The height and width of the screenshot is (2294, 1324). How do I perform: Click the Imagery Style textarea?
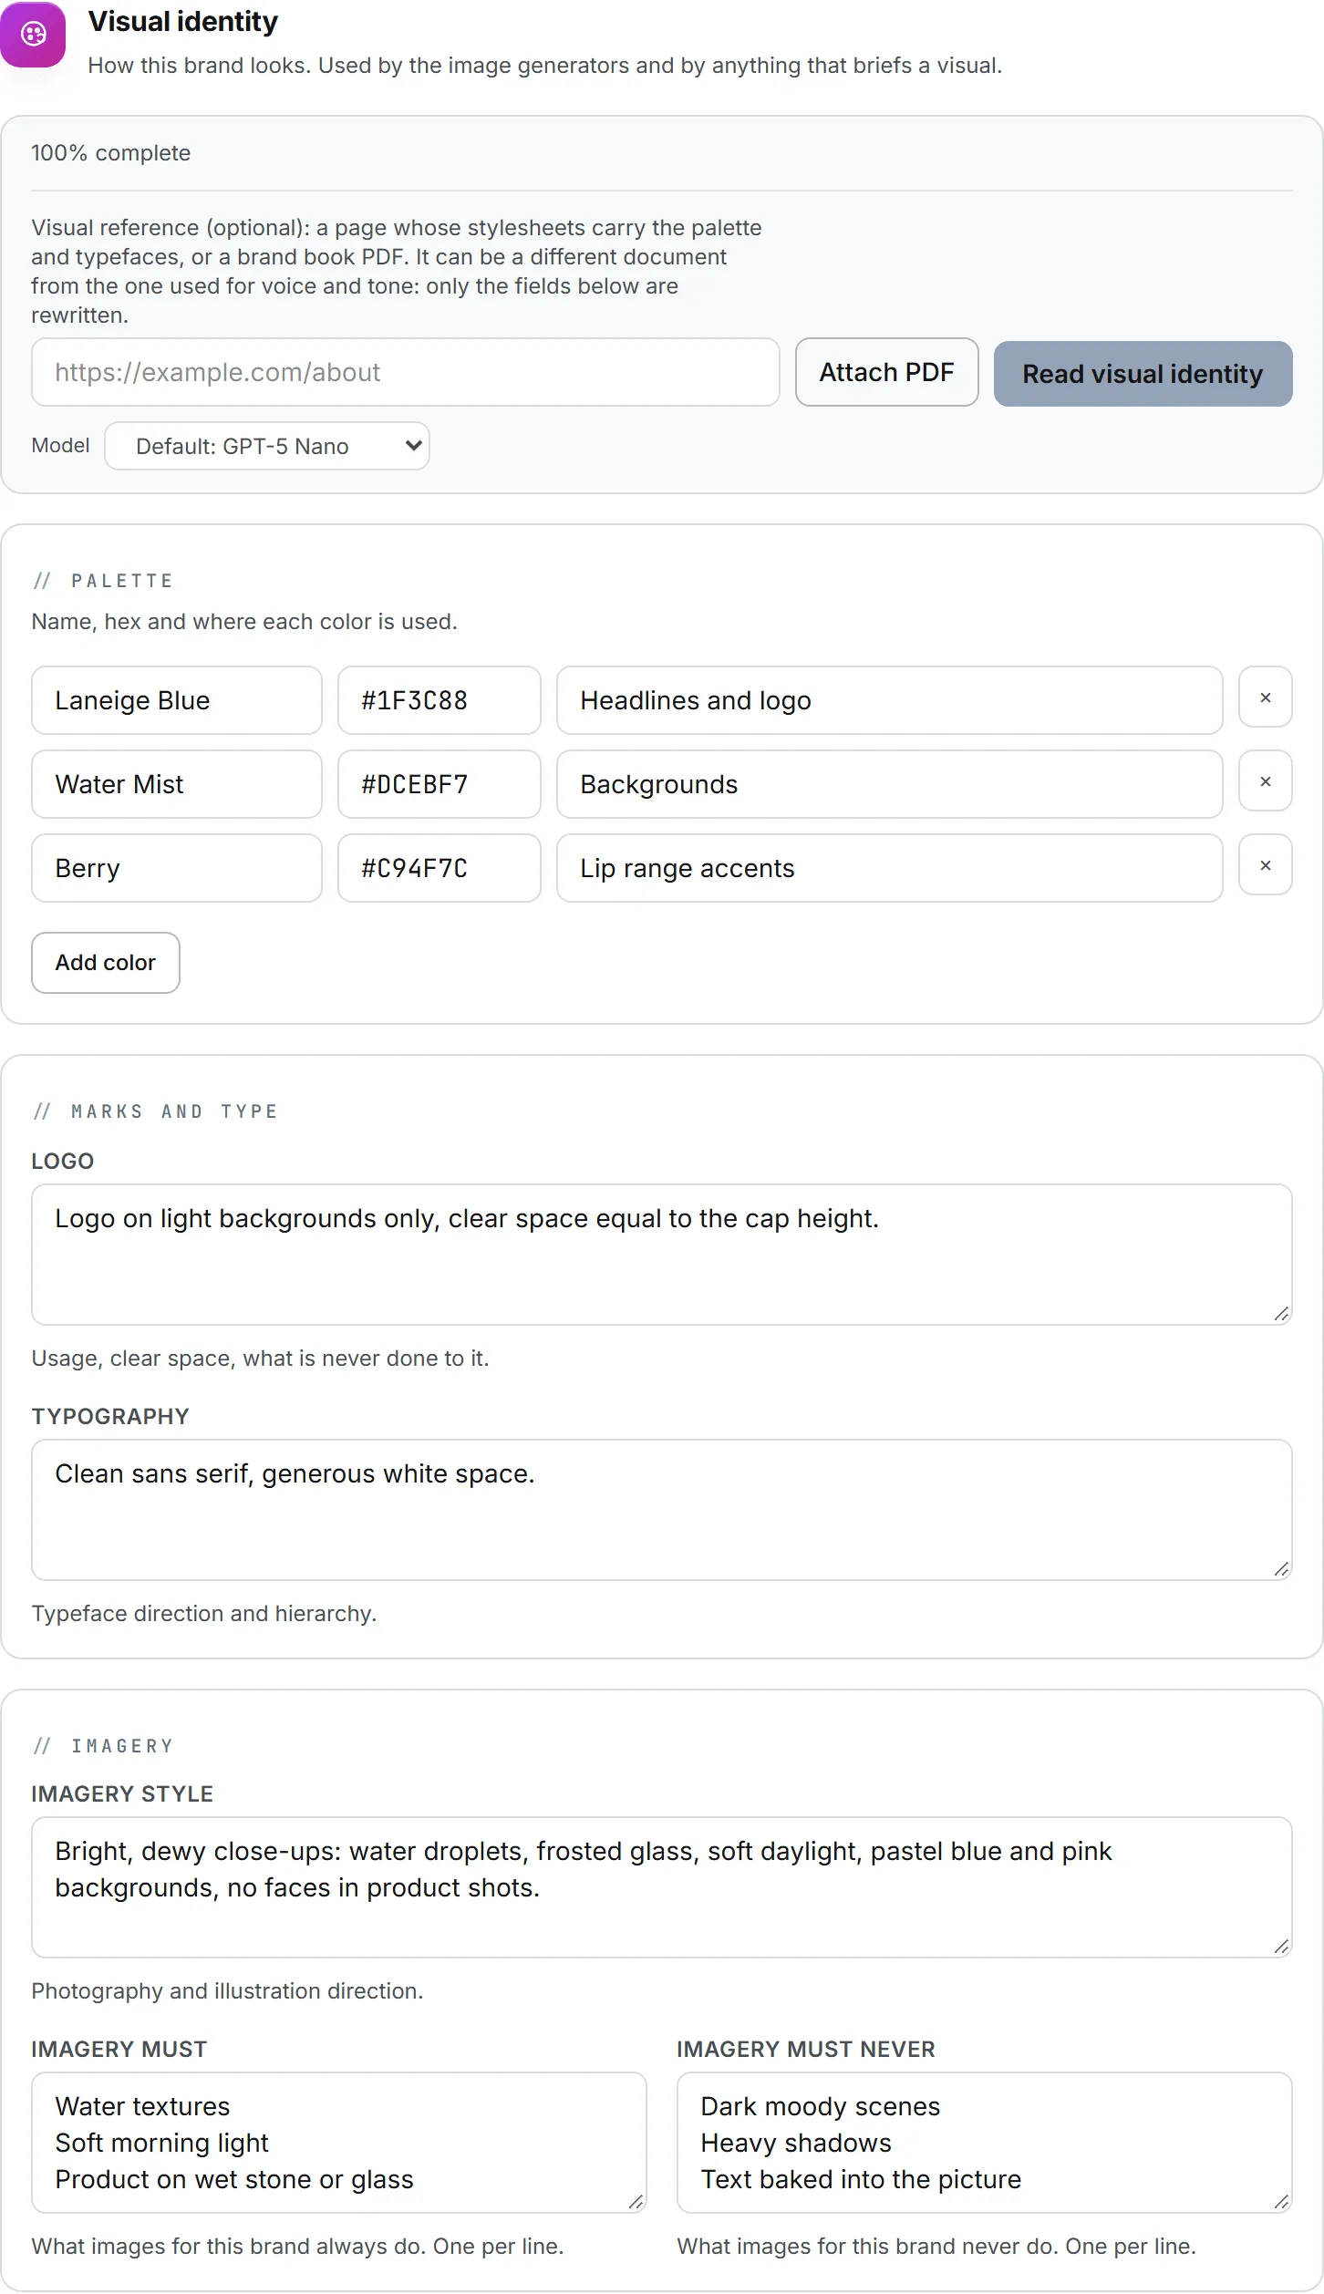click(662, 1887)
